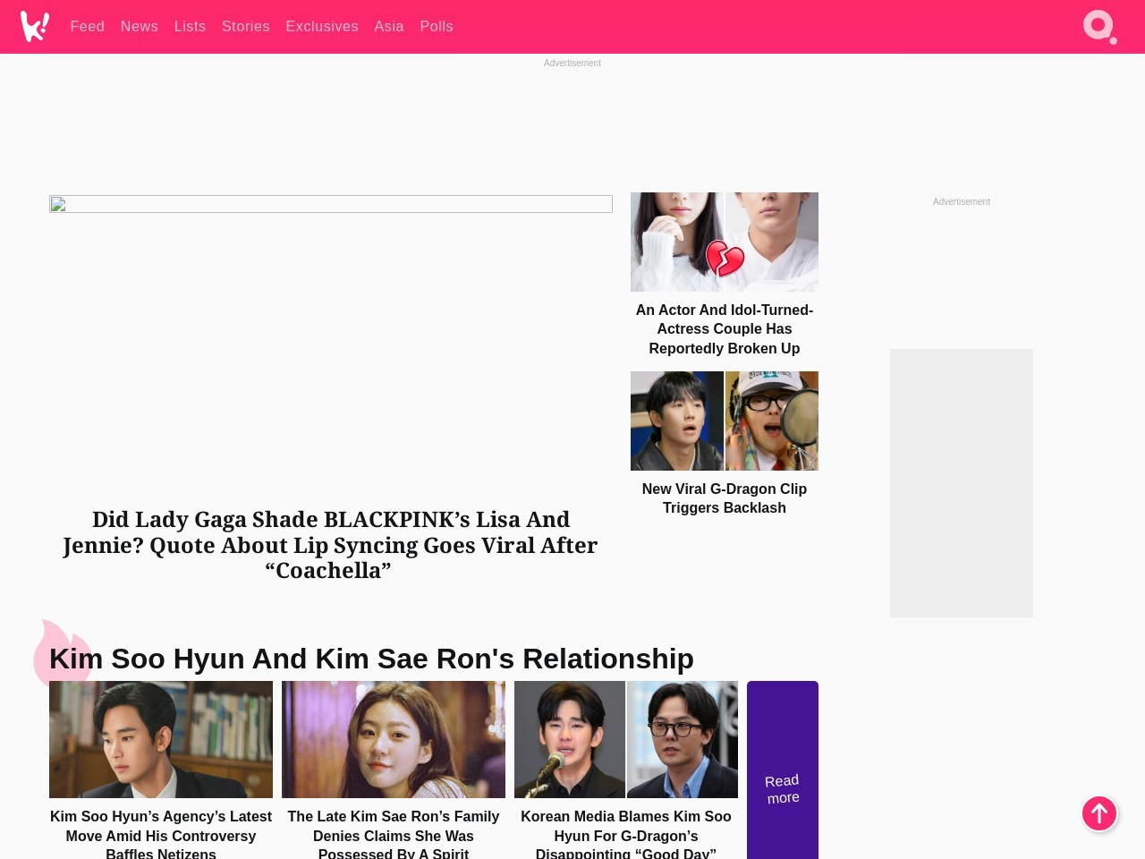Open Kim Soo Hyun's Agency's Latest Move article

[x=161, y=834]
